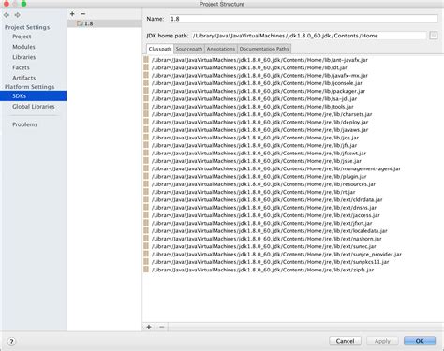Select the sa-jdi.jar classpath entry

[254, 98]
